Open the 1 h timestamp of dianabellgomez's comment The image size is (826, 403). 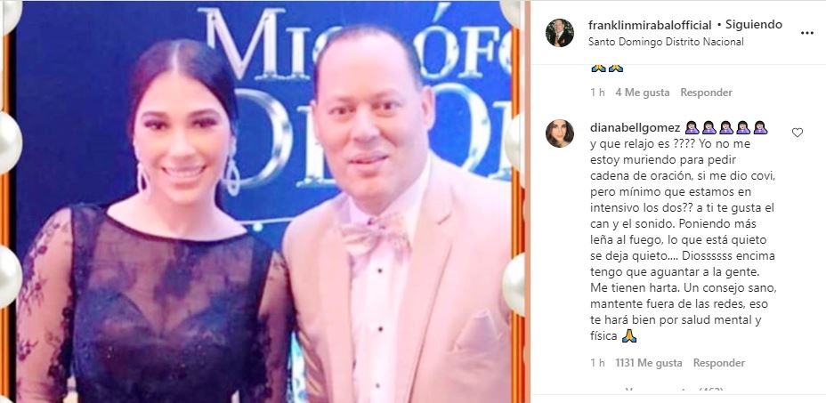[x=597, y=363]
